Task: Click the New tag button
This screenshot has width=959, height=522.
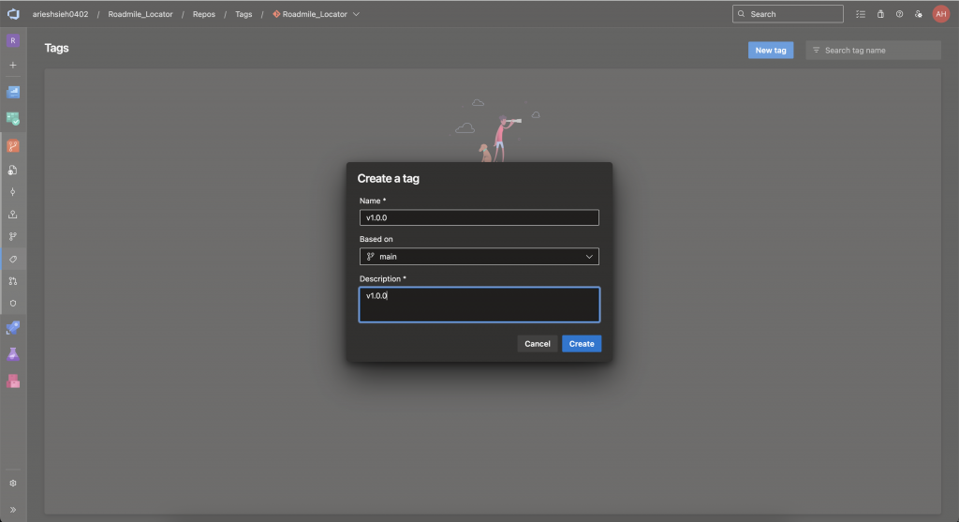Action: pyautogui.click(x=771, y=51)
